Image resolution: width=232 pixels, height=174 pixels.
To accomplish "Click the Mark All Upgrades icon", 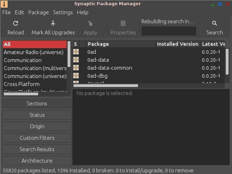I will coord(53,23).
